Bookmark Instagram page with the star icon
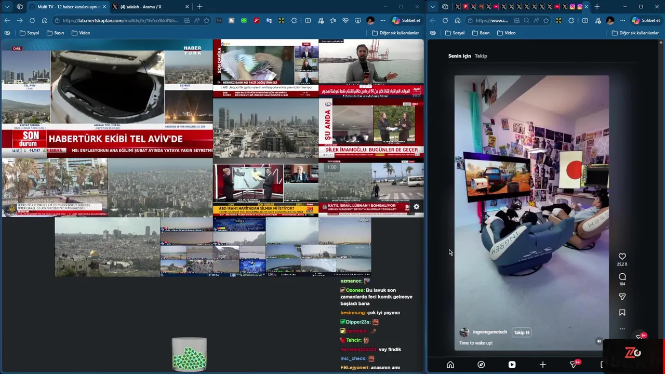This screenshot has height=374, width=665. click(x=546, y=20)
